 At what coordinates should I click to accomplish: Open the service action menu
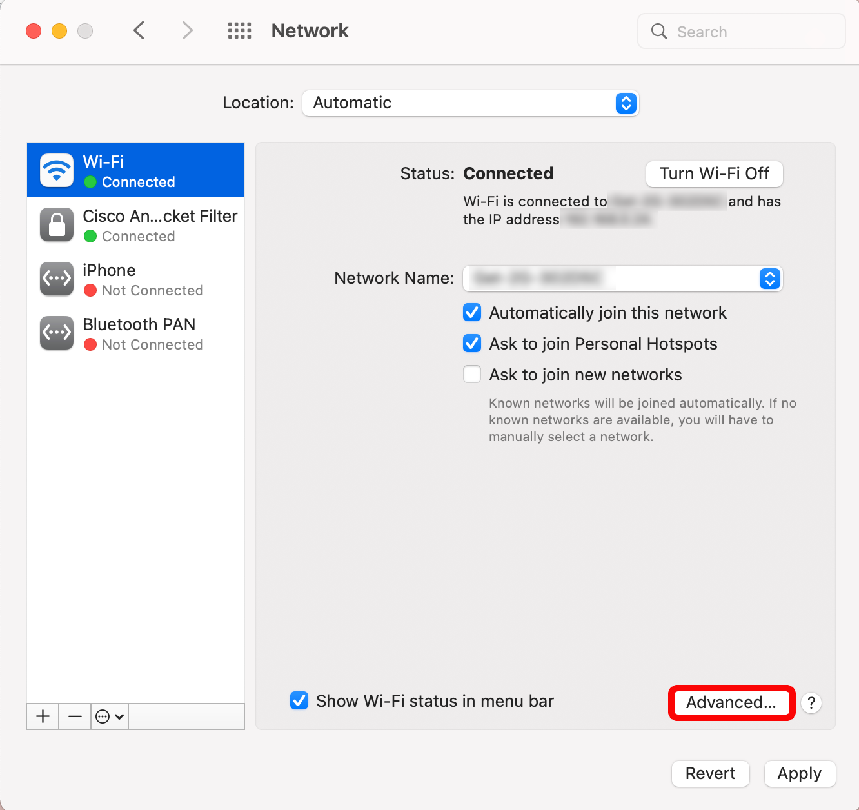(110, 716)
